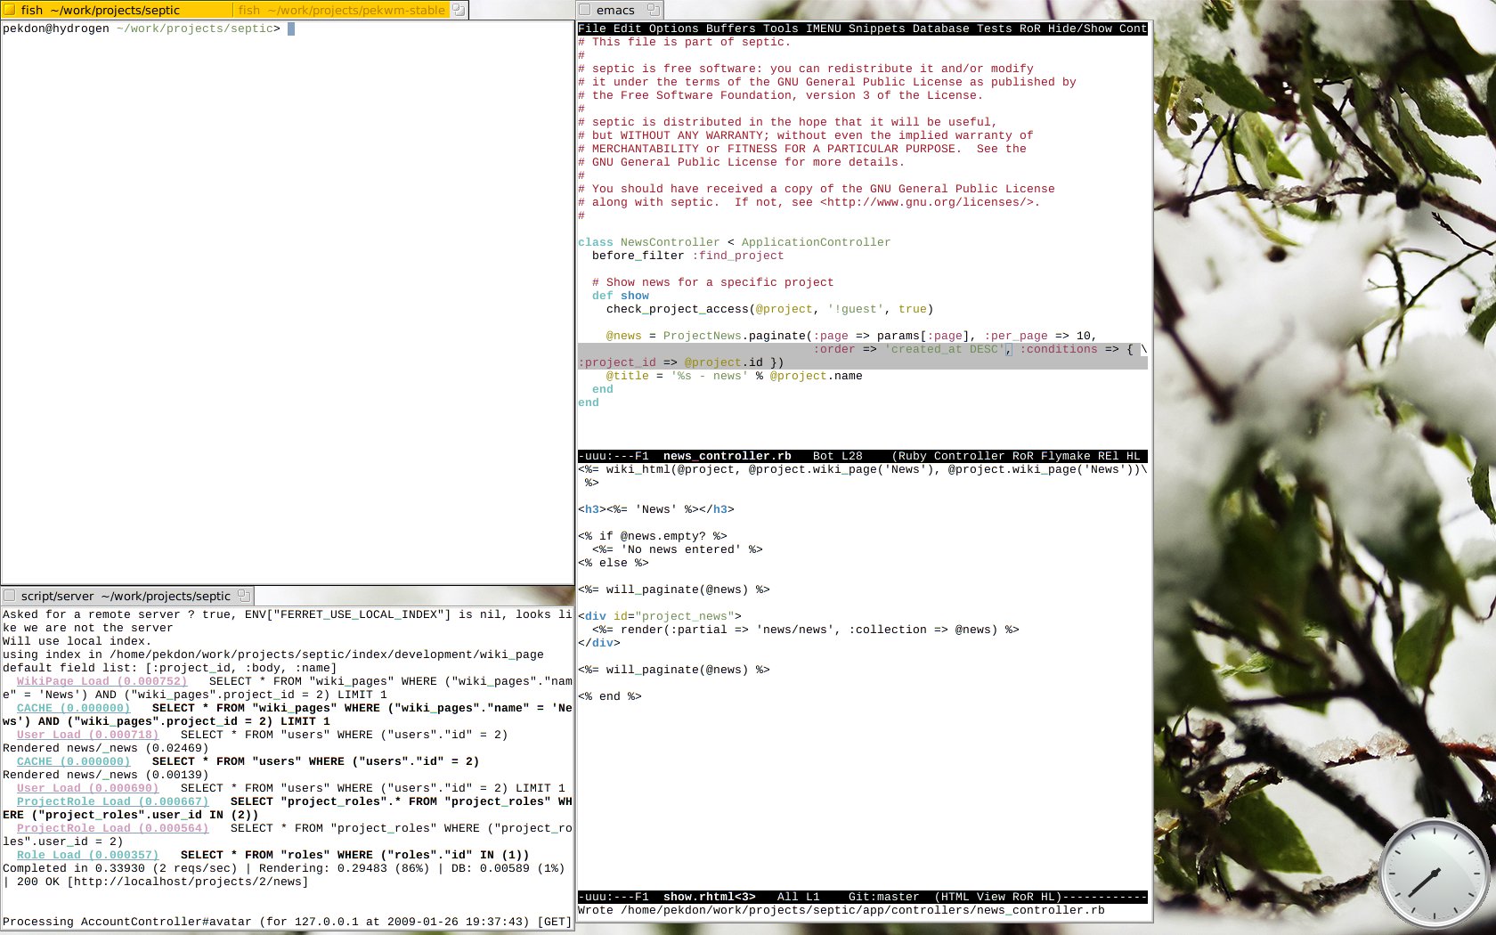Click the square button left of the emacs title
This screenshot has height=935, width=1496.
pyautogui.click(x=585, y=10)
